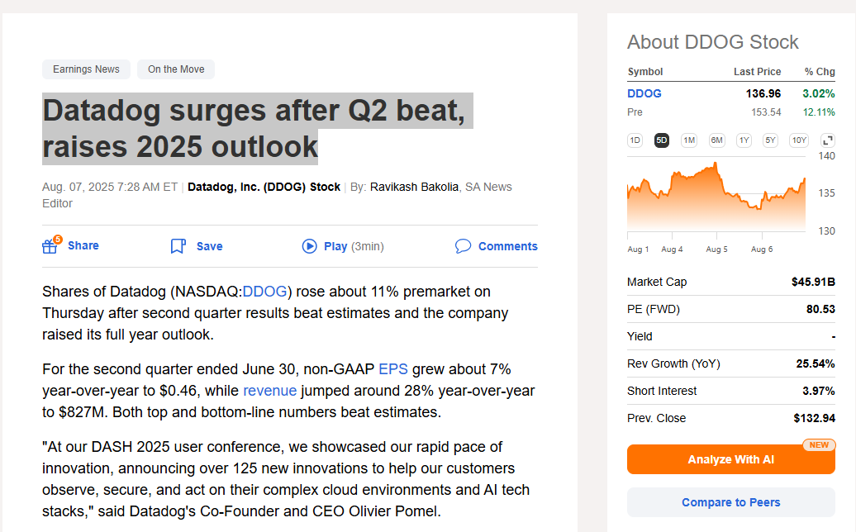Image resolution: width=856 pixels, height=532 pixels.
Task: Open the DDOG symbol link in sidebar
Action: 644,93
